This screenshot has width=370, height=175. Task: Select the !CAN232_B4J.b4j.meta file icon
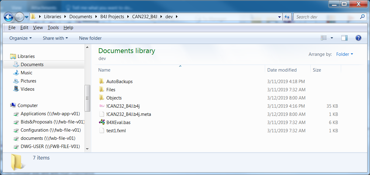102,114
